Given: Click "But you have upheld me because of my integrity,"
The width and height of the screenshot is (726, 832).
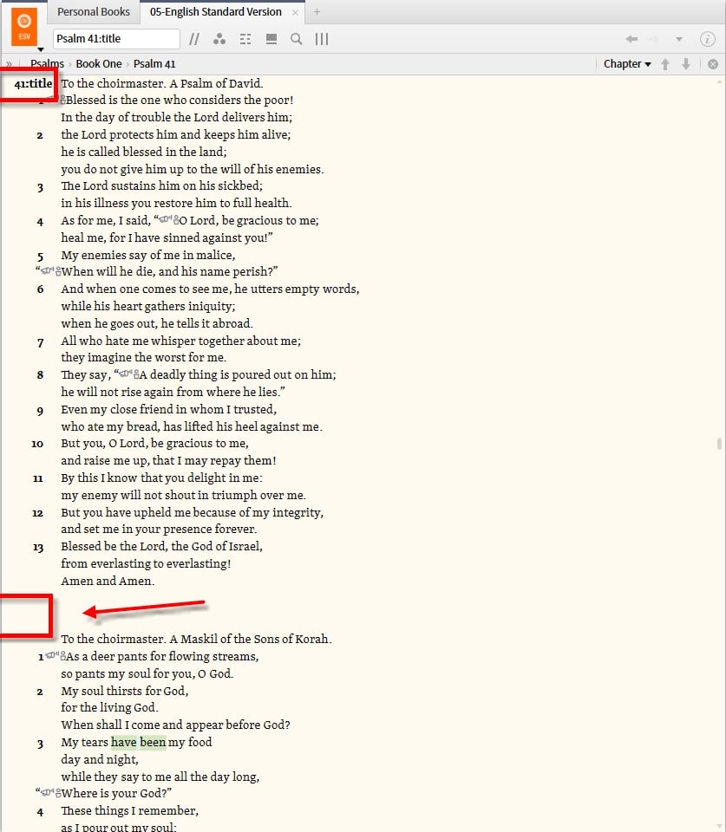Looking at the screenshot, I should coord(193,512).
